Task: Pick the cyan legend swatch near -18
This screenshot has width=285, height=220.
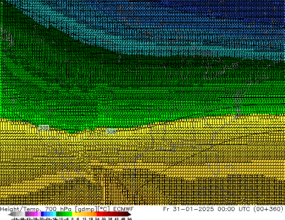Action: pos(54,214)
